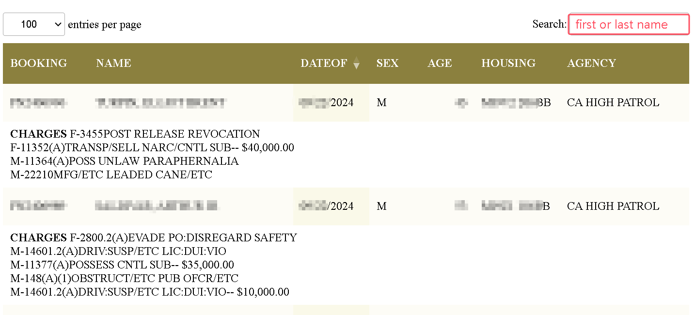Click the POSSESS CNTL SUB $35,000.00 charge

(x=122, y=265)
